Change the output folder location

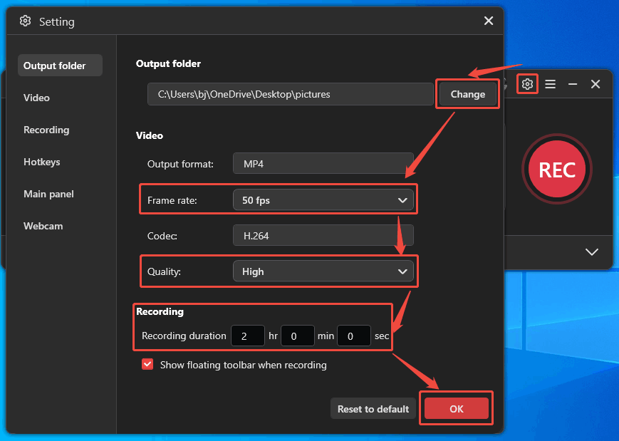point(467,93)
